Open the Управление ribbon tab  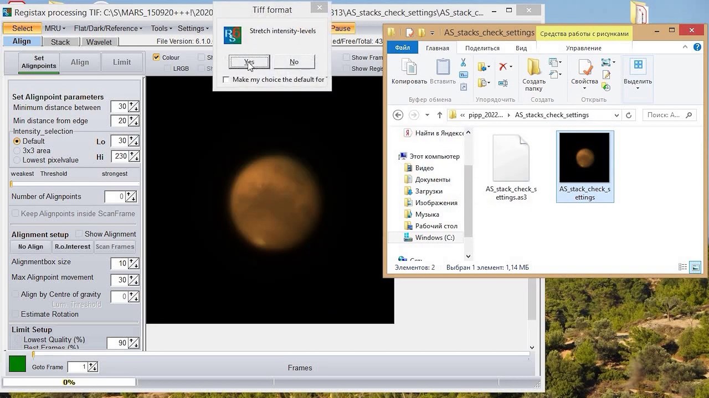(x=583, y=48)
